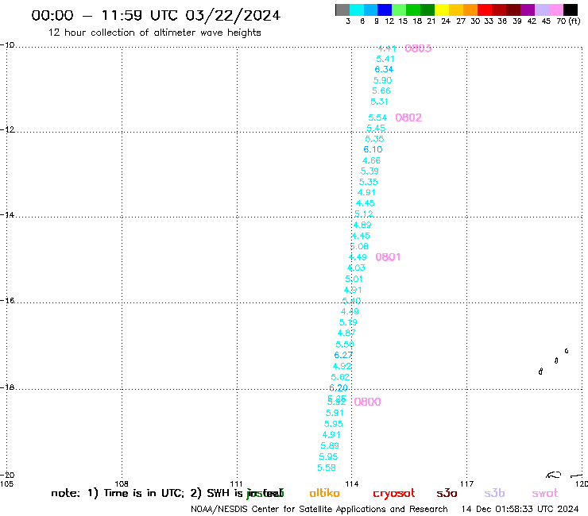Image resolution: width=588 pixels, height=516 pixels.
Task: Click the '12 hour collection' subtitle
Action: point(154,33)
